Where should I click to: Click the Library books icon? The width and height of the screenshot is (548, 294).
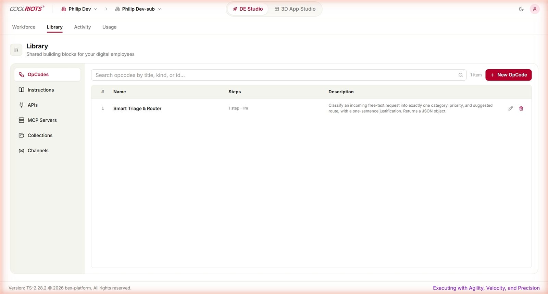pyautogui.click(x=16, y=50)
